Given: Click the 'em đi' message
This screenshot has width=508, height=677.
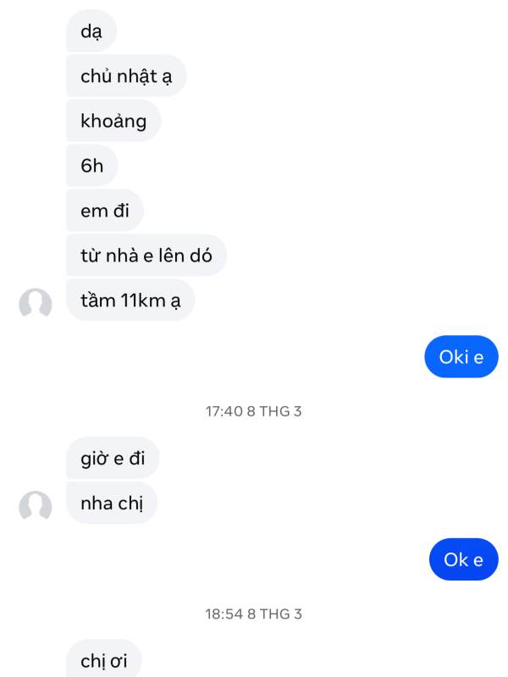Looking at the screenshot, I should pyautogui.click(x=105, y=211).
